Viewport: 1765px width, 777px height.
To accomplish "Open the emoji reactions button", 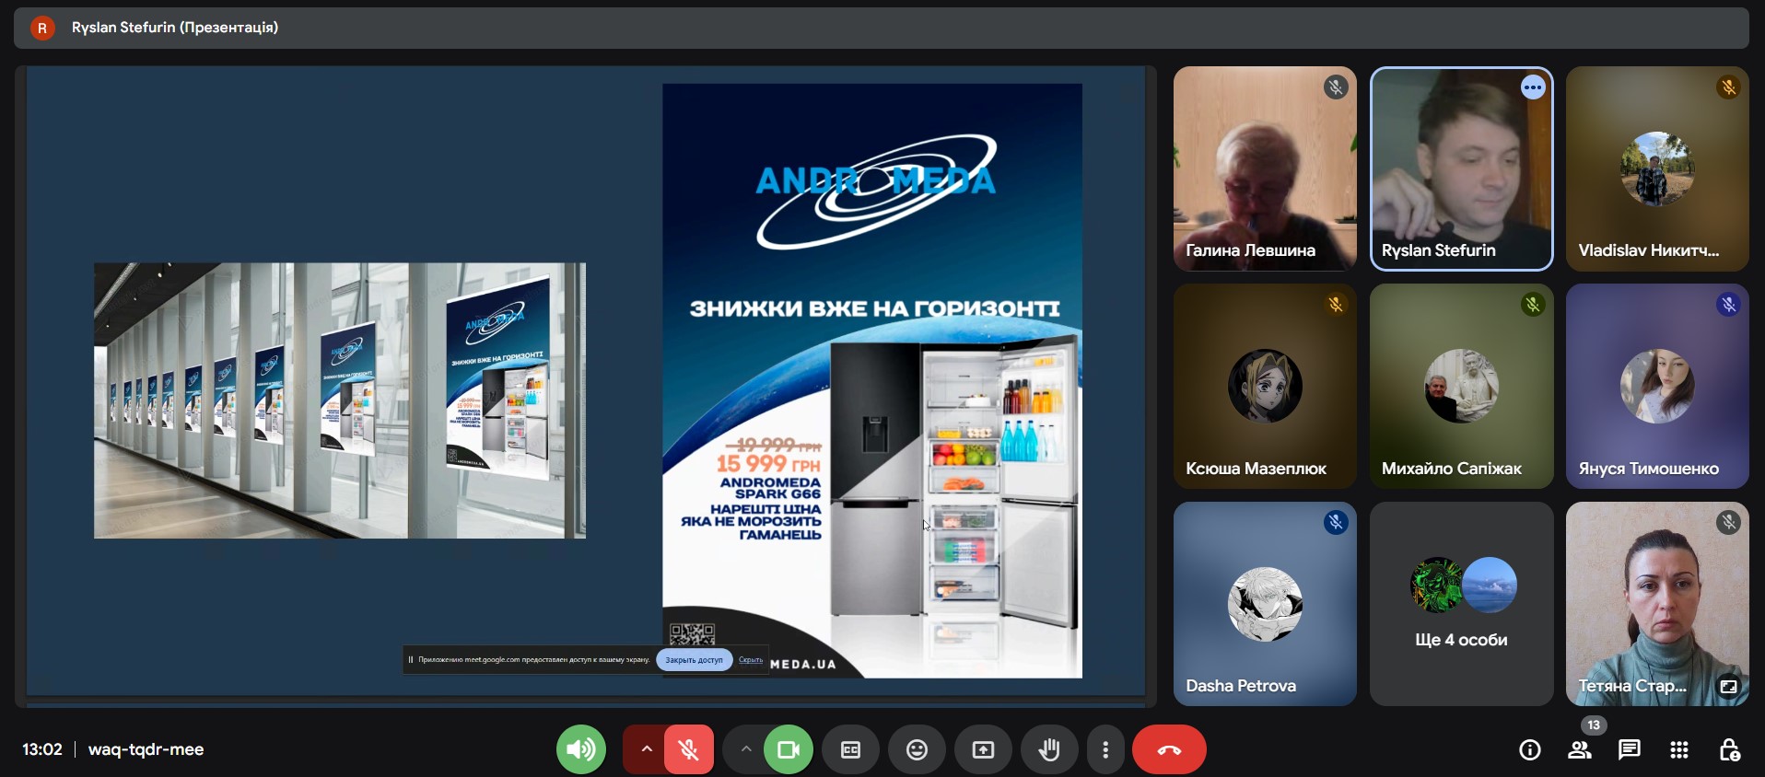I will click(x=918, y=749).
